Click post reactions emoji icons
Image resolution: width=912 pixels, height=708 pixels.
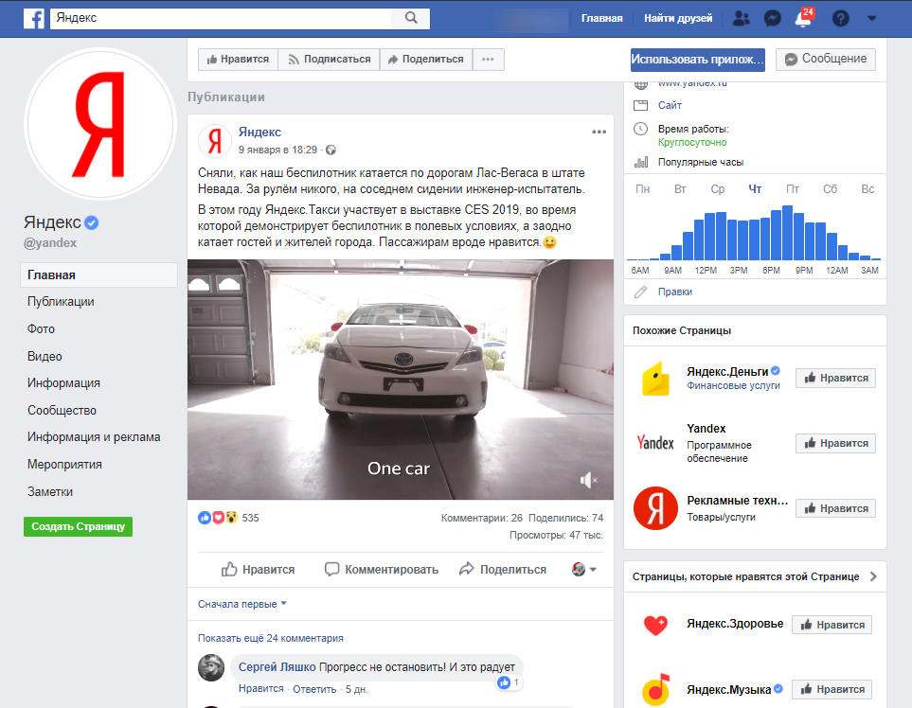click(x=218, y=518)
